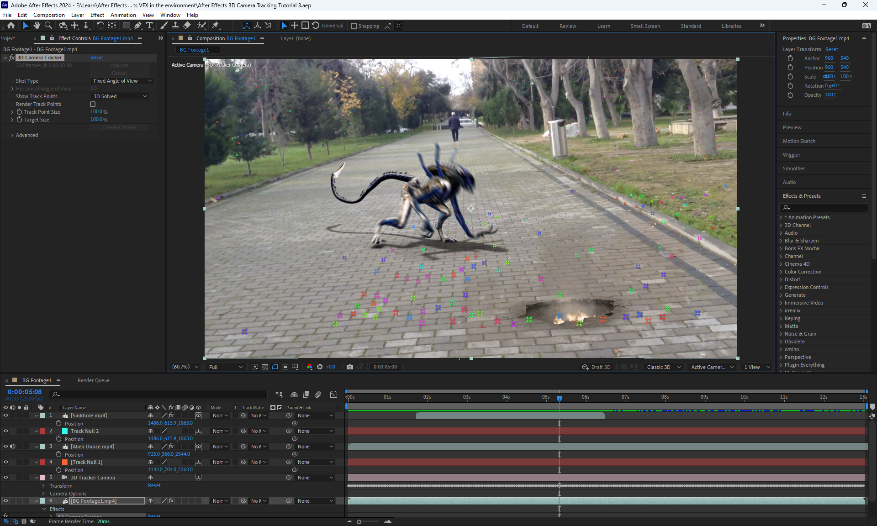The width and height of the screenshot is (877, 526).
Task: Click the Draft 3D button
Action: [x=597, y=367]
